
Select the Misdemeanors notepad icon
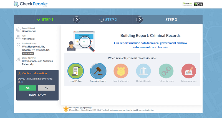[x=189, y=71]
